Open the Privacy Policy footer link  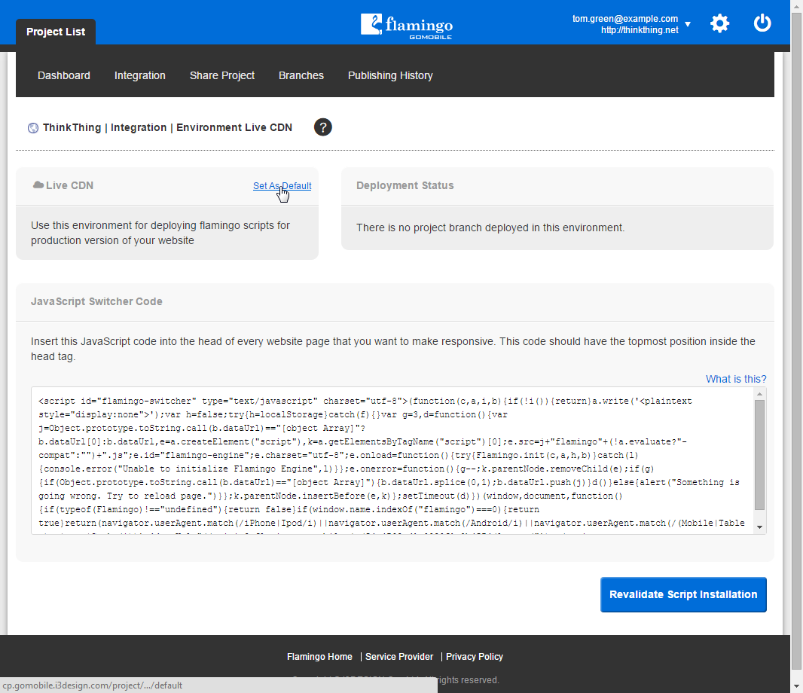(475, 657)
